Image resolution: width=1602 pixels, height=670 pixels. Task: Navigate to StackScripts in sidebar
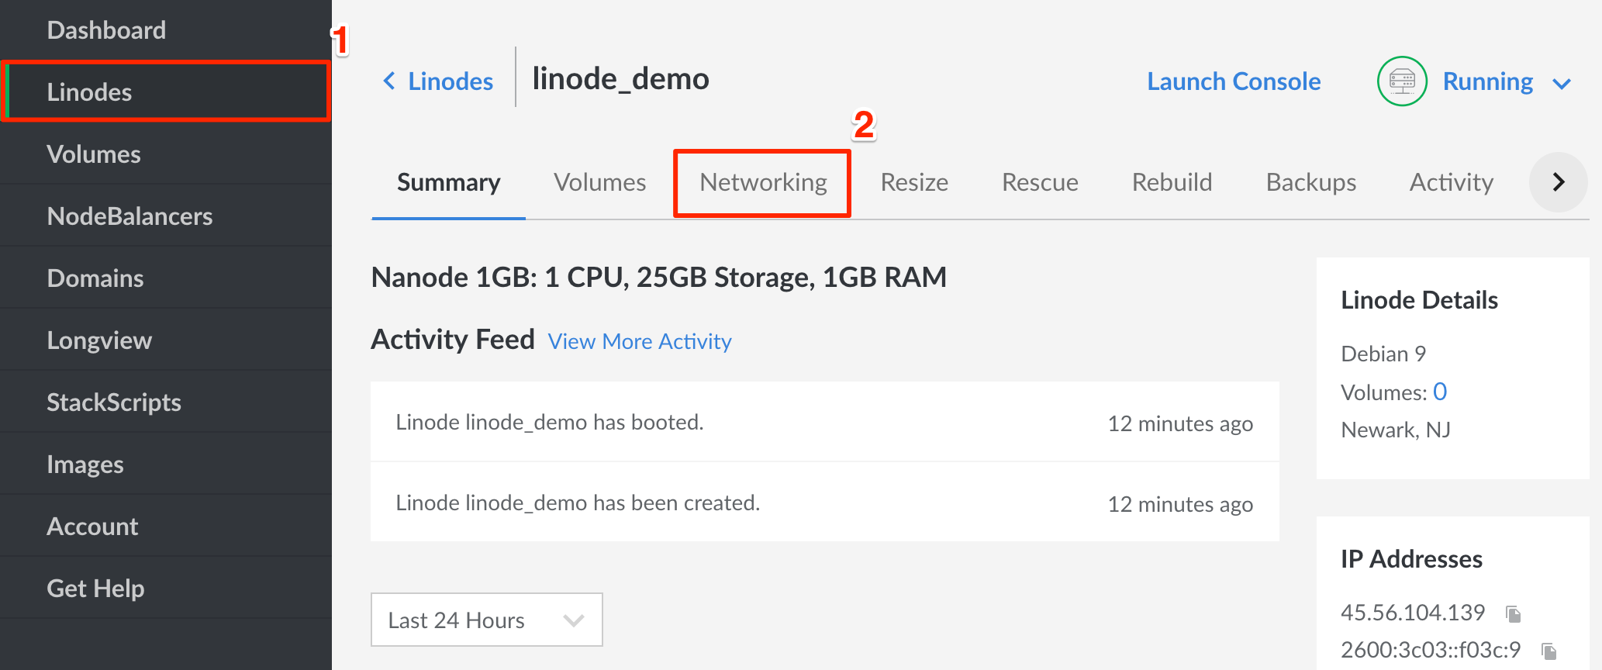(114, 402)
